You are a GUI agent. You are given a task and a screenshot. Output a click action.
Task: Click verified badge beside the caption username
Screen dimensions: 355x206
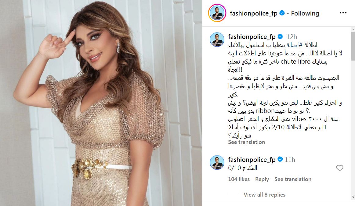click(x=280, y=37)
